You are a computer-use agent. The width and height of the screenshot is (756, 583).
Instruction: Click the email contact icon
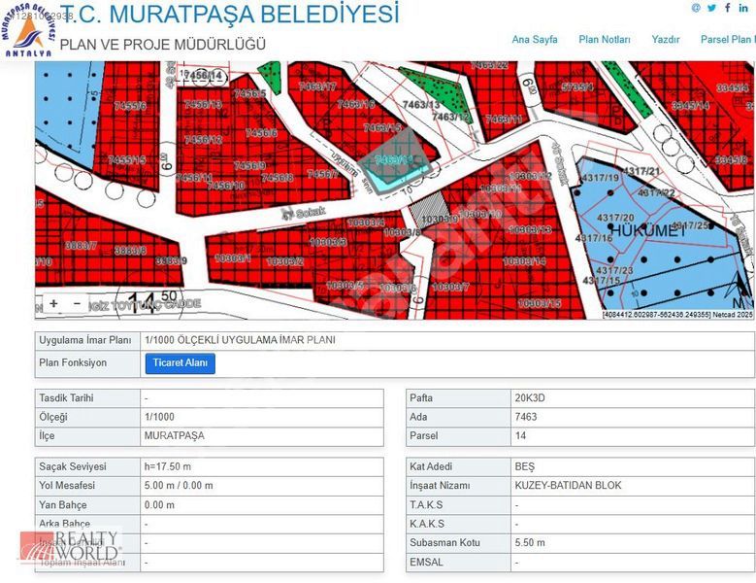tap(696, 8)
